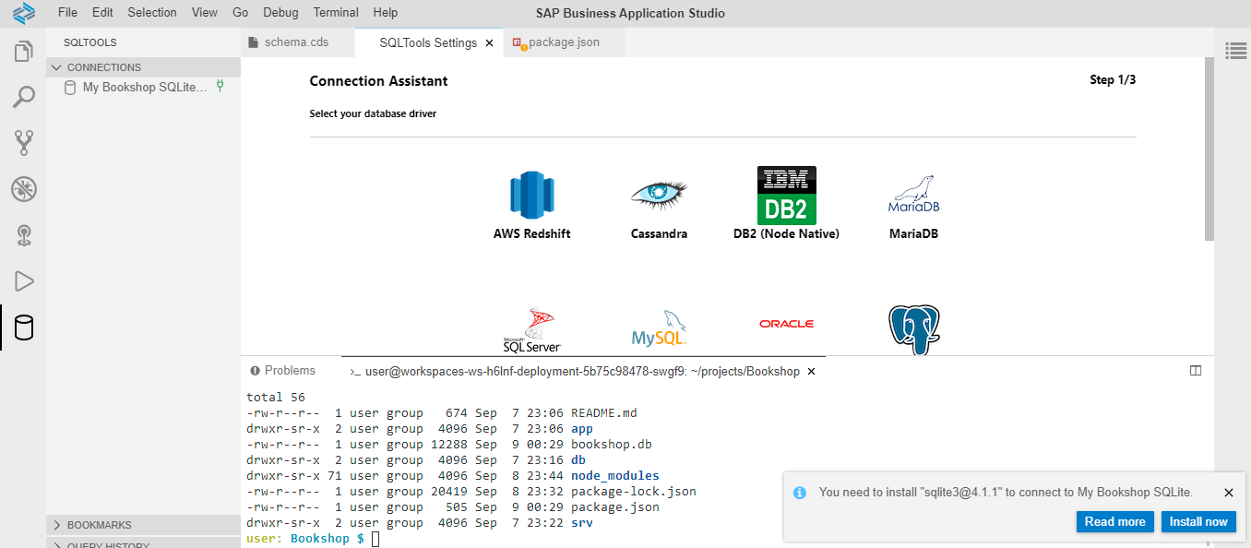1251x548 pixels.
Task: Select the MariaDB driver icon
Action: [912, 195]
